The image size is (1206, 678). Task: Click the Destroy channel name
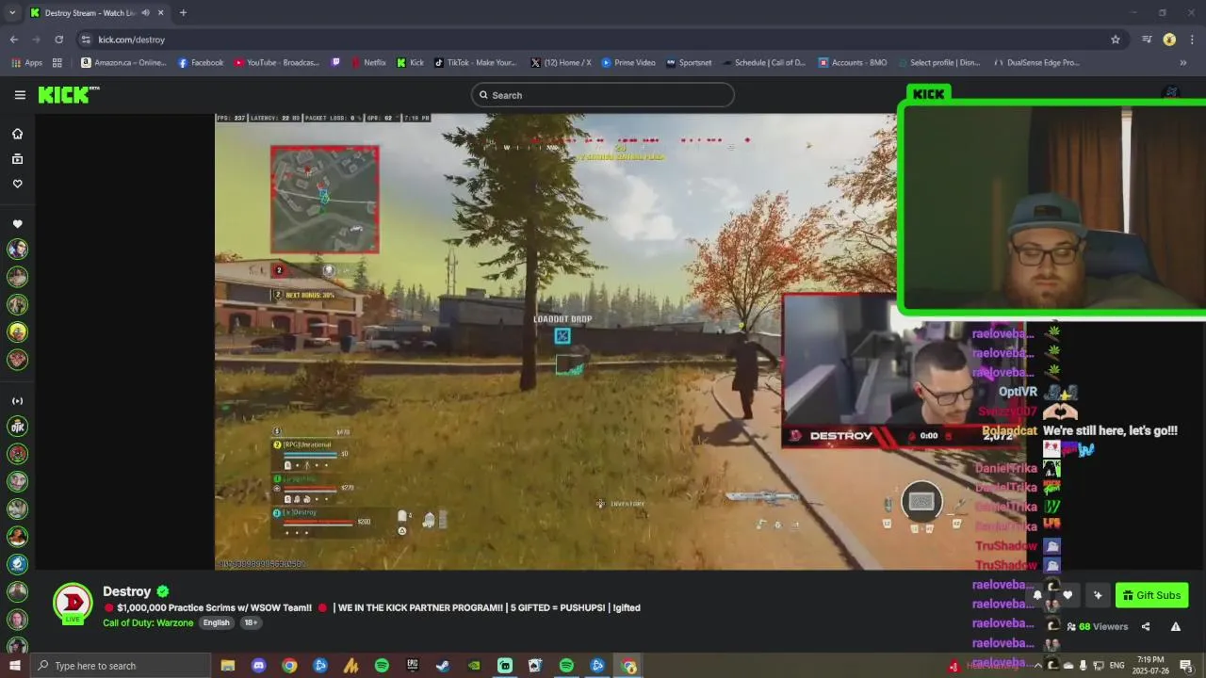tap(126, 591)
